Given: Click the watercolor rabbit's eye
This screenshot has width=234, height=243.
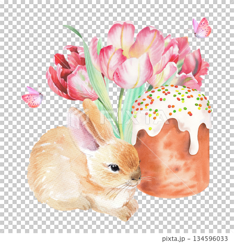Looking at the screenshot, I should tap(114, 168).
